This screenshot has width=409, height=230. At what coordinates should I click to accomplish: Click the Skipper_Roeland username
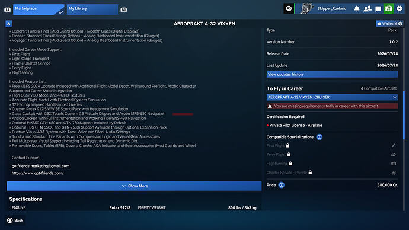[332, 9]
